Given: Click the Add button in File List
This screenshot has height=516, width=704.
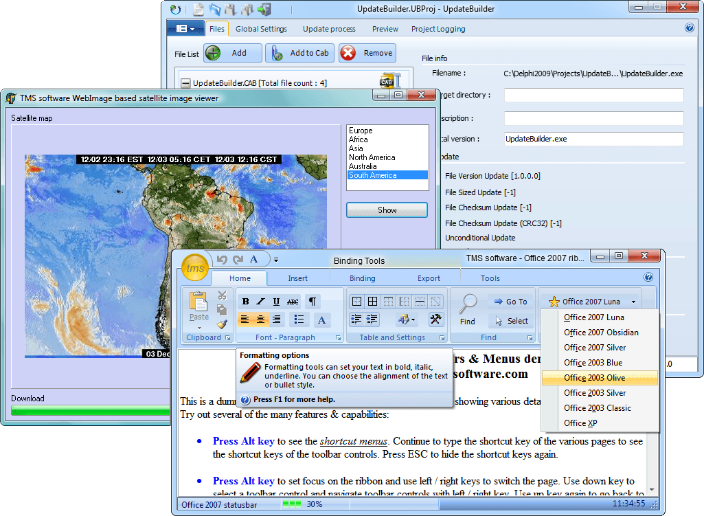Looking at the screenshot, I should point(233,53).
